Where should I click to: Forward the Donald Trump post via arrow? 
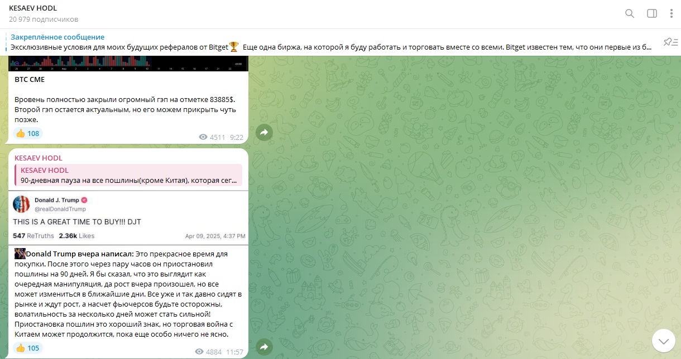[x=264, y=347]
